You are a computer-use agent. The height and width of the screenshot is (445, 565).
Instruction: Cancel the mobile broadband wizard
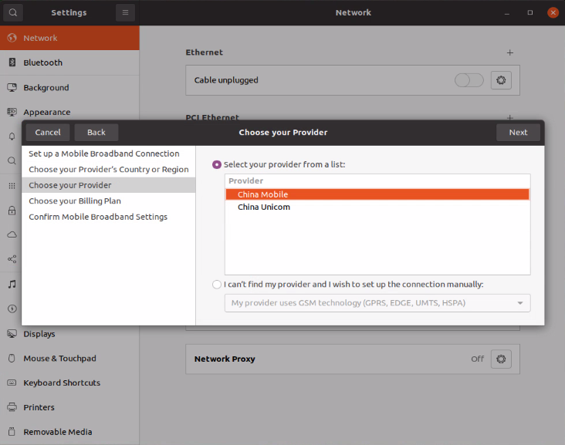48,132
